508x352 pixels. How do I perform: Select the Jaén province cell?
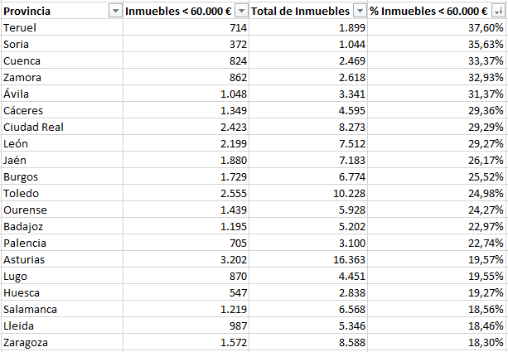[x=62, y=160]
